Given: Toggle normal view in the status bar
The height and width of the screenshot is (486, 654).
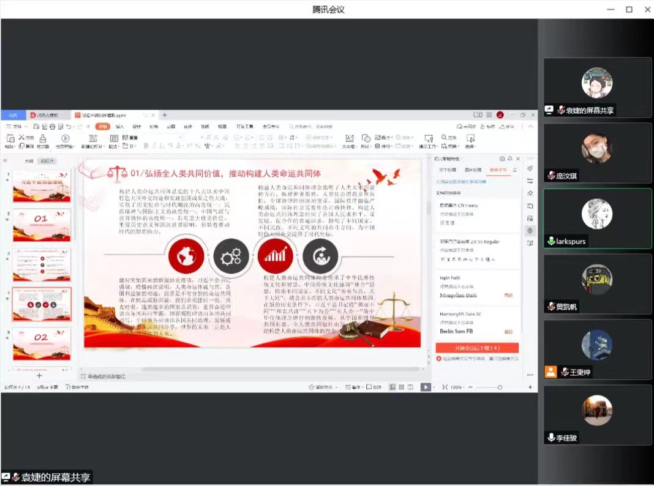Looking at the screenshot, I should pyautogui.click(x=393, y=387).
